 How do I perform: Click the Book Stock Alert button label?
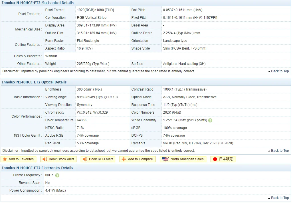click(61, 159)
